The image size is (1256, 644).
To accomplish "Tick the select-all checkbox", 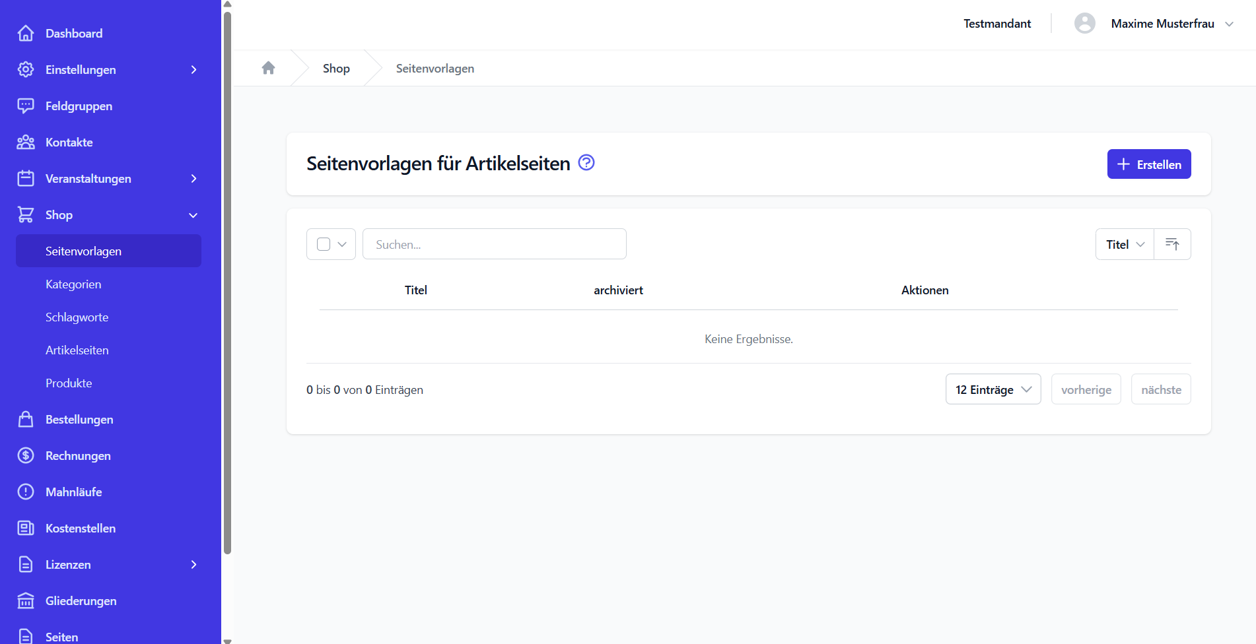I will (324, 244).
